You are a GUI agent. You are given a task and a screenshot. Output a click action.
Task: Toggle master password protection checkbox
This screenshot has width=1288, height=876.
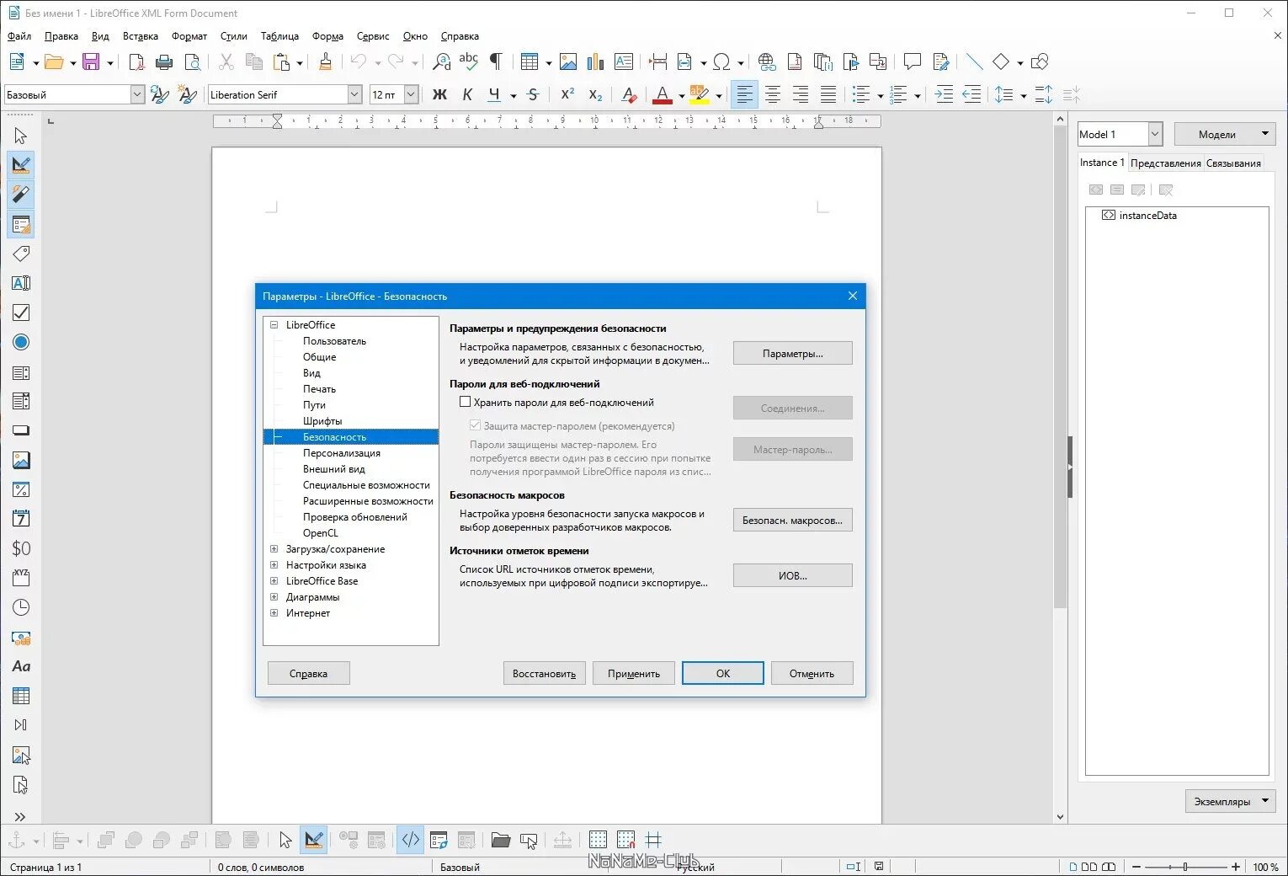click(475, 425)
